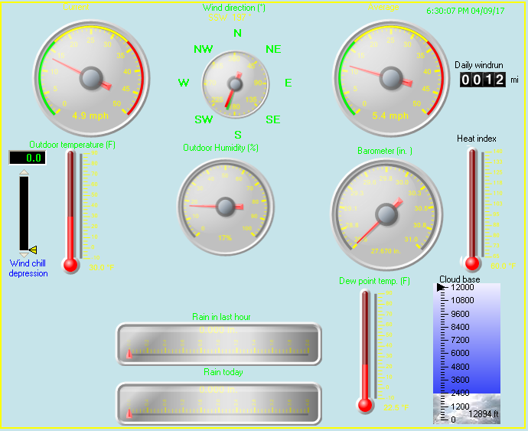Click the 'Wind chill depression' label
Viewport: 528px width, 431px height.
pyautogui.click(x=28, y=268)
